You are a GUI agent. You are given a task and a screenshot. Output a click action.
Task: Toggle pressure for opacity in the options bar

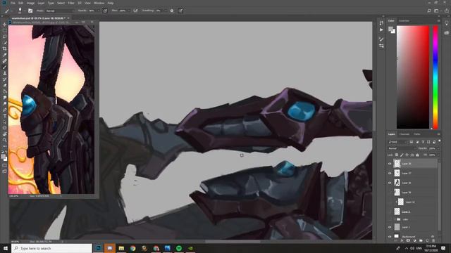pos(105,11)
